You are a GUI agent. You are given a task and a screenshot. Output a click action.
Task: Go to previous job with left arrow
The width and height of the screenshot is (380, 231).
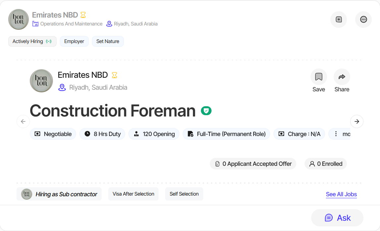[x=23, y=121]
